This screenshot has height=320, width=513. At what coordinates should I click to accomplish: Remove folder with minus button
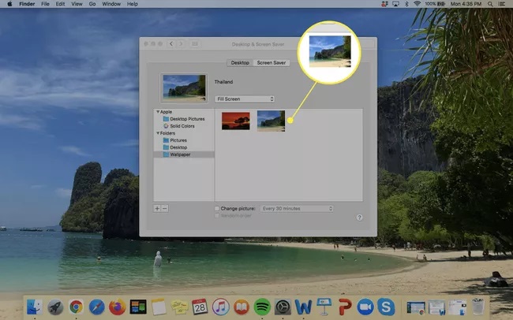[x=165, y=209]
